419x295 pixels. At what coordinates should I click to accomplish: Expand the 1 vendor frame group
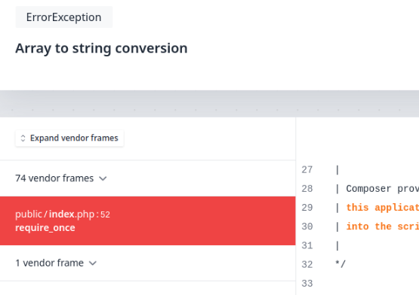pyautogui.click(x=56, y=263)
